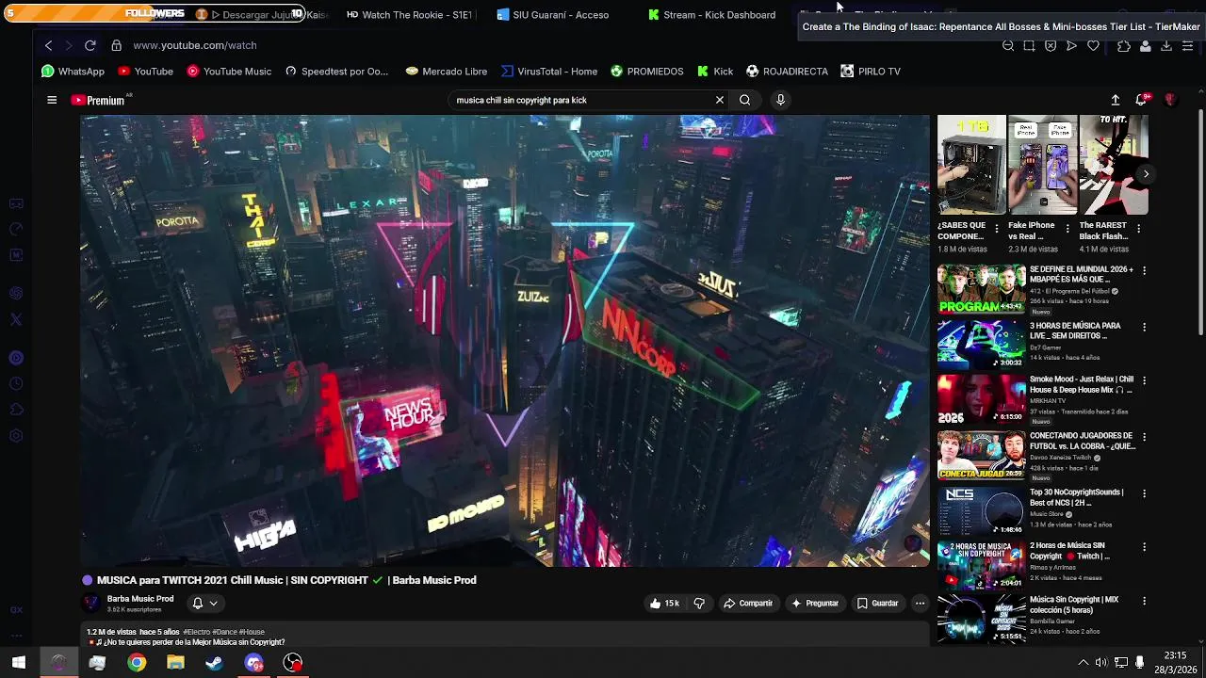Open more actions three-dot menu under video

pyautogui.click(x=920, y=604)
